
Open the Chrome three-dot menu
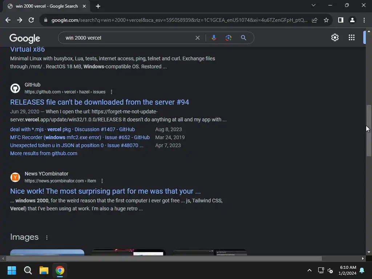tap(364, 20)
